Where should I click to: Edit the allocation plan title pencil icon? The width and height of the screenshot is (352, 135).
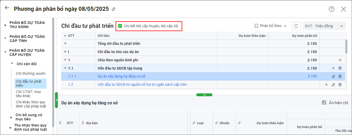[113, 9]
